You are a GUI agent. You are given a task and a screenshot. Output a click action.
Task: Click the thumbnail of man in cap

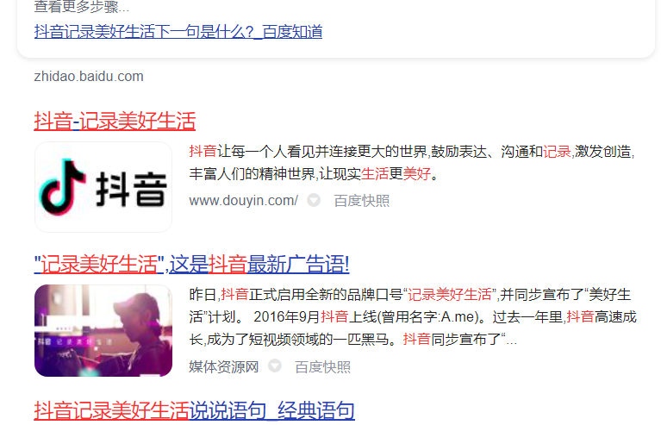click(103, 330)
